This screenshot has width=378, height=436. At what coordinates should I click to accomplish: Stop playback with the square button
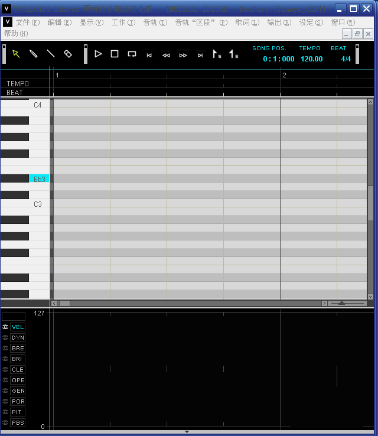115,54
